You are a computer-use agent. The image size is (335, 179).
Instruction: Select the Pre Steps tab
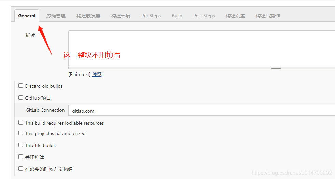(x=151, y=16)
